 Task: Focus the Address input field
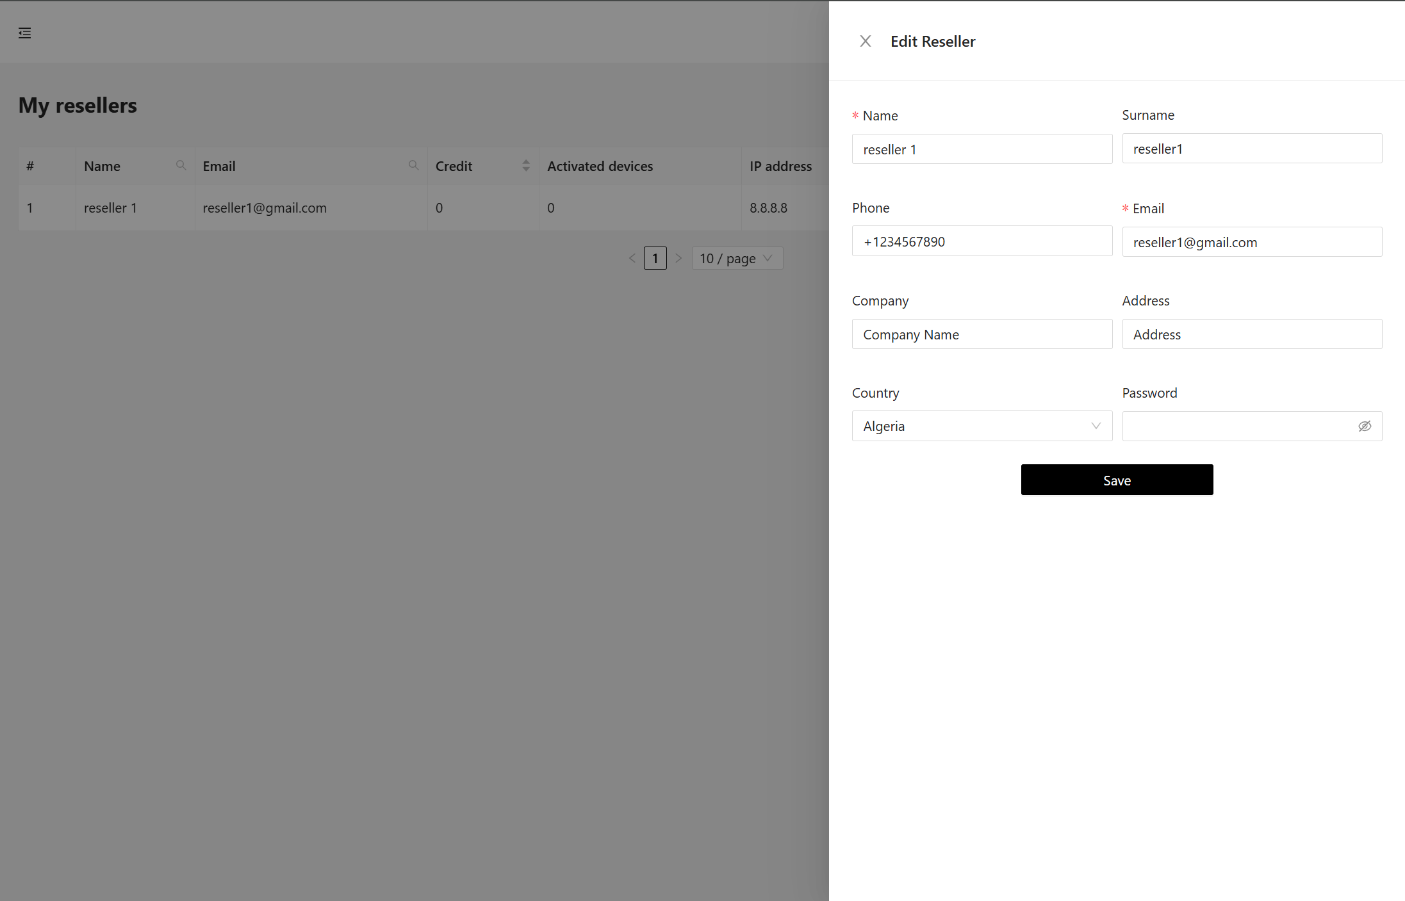[1252, 334]
